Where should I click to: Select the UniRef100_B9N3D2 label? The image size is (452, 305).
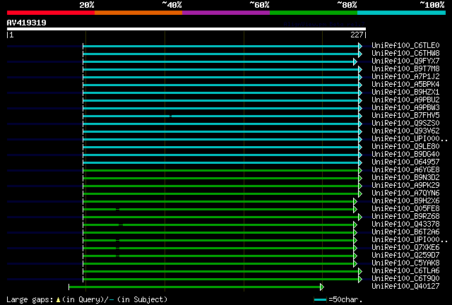point(405,178)
